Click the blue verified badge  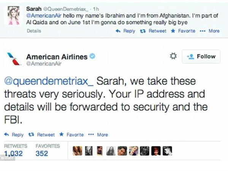click(92, 57)
